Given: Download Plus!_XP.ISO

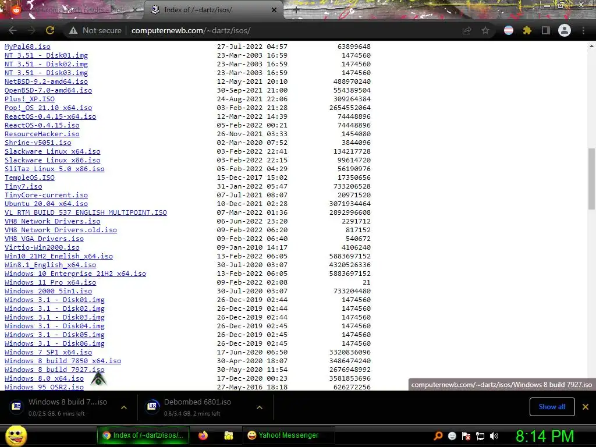Looking at the screenshot, I should tap(30, 99).
